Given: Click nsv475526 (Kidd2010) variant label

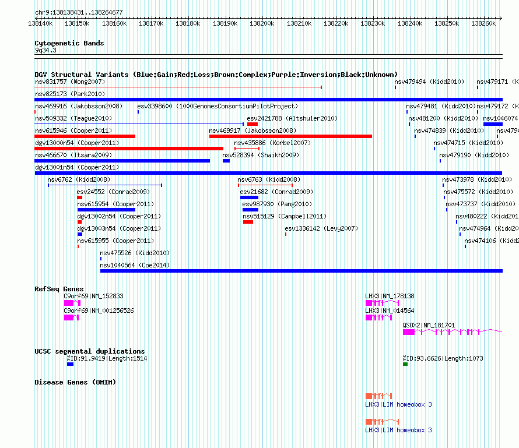Looking at the screenshot, I should point(135,253).
